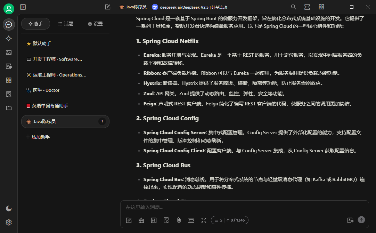Collapse the assistants sidebar panel
This screenshot has height=233, width=376.
click(23, 7)
